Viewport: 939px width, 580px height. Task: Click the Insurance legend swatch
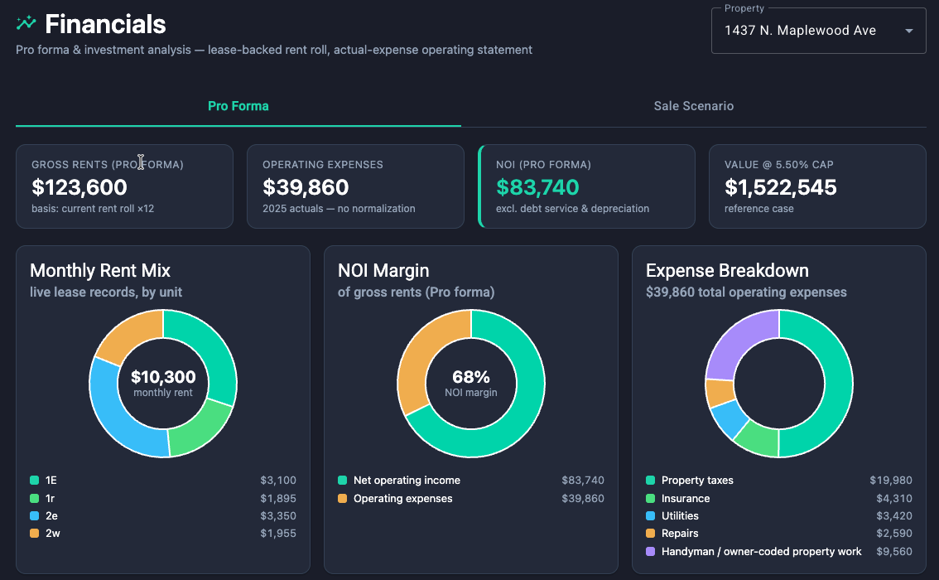click(x=650, y=498)
